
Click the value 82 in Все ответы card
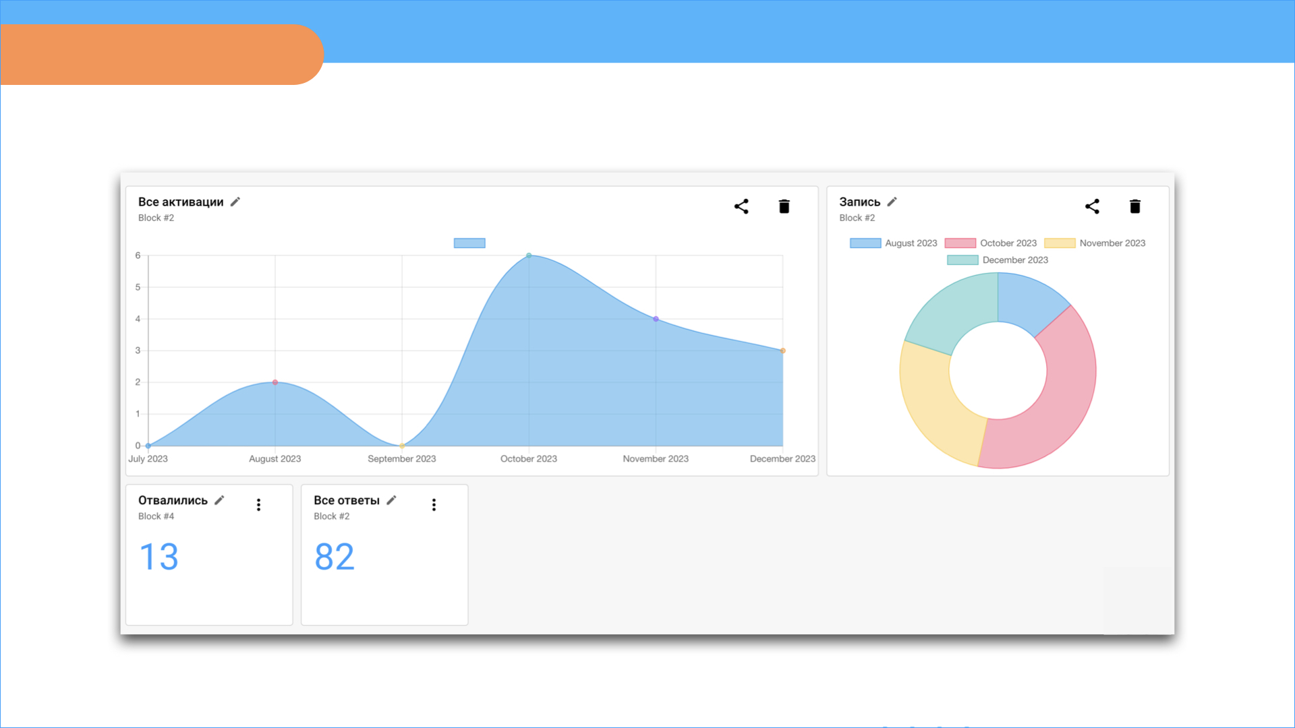pos(335,557)
